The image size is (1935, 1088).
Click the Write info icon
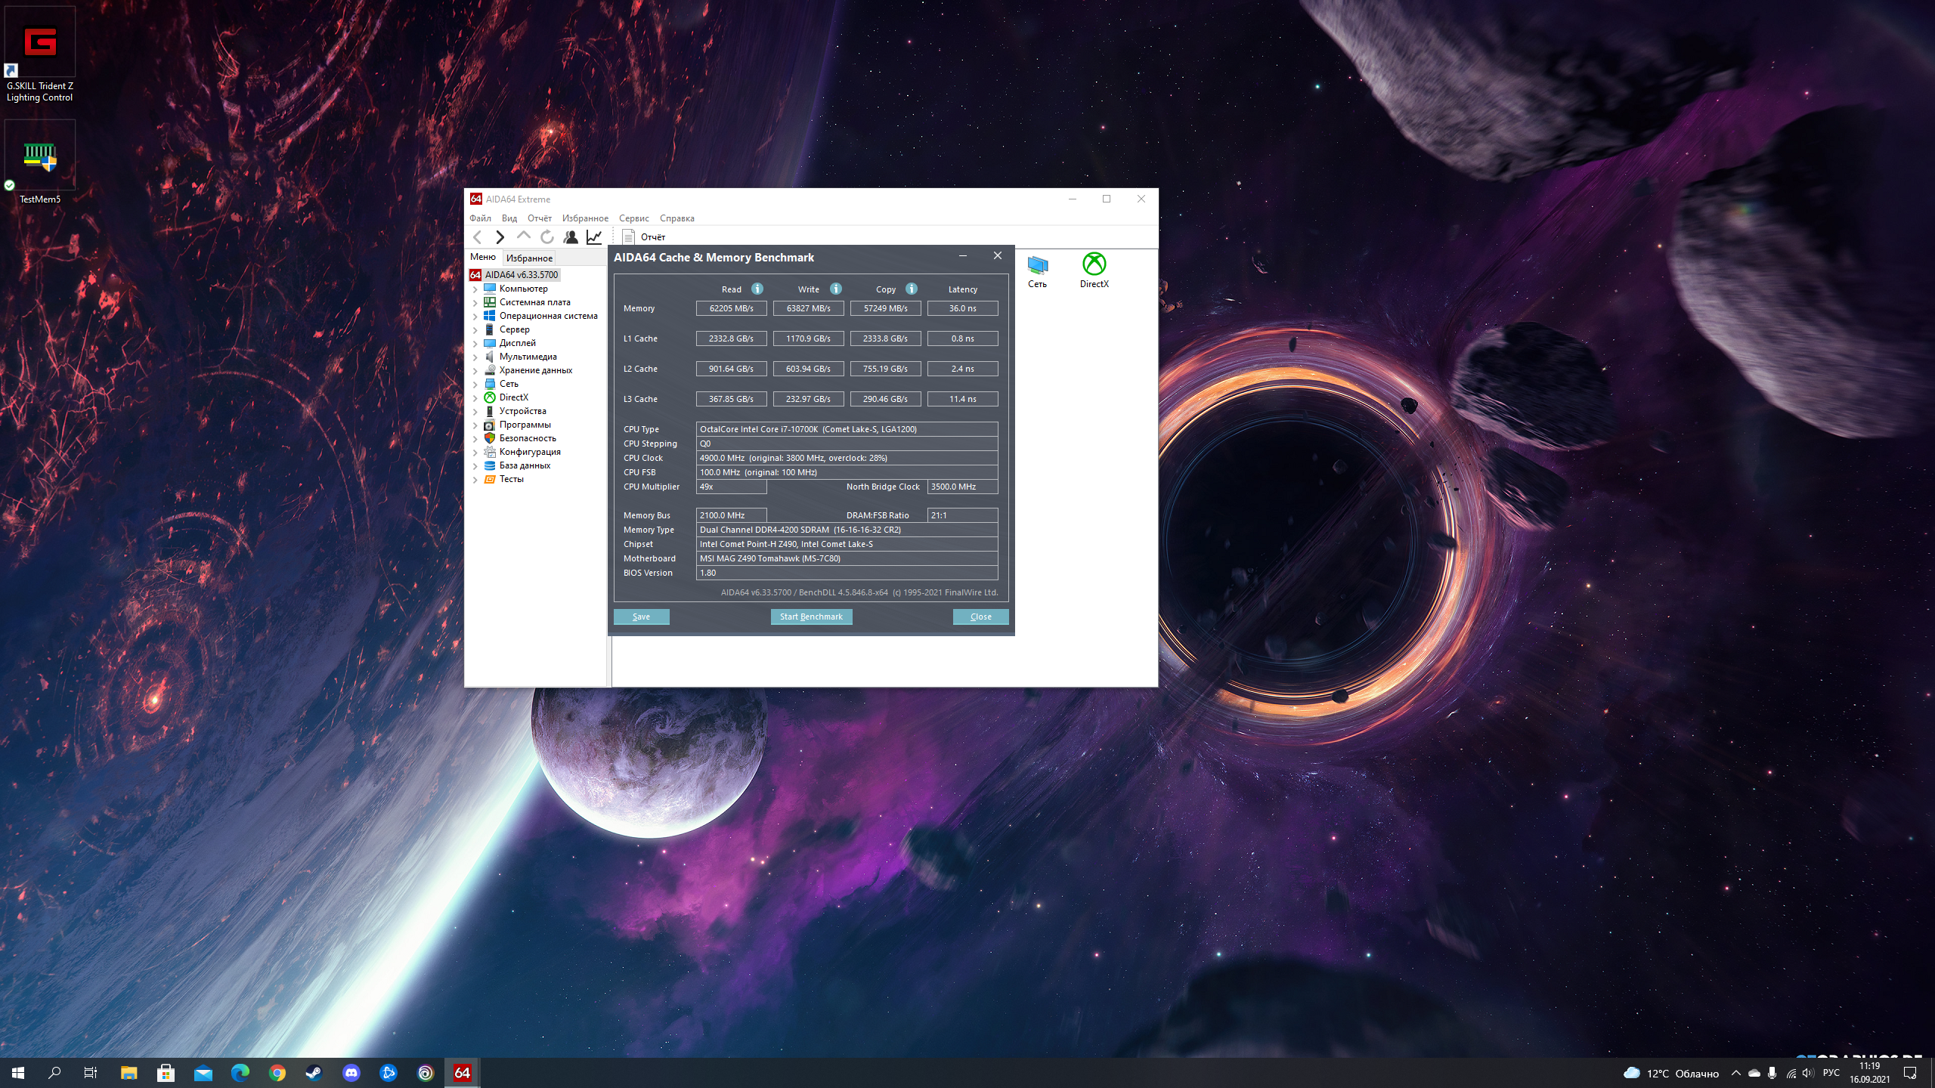pos(835,289)
